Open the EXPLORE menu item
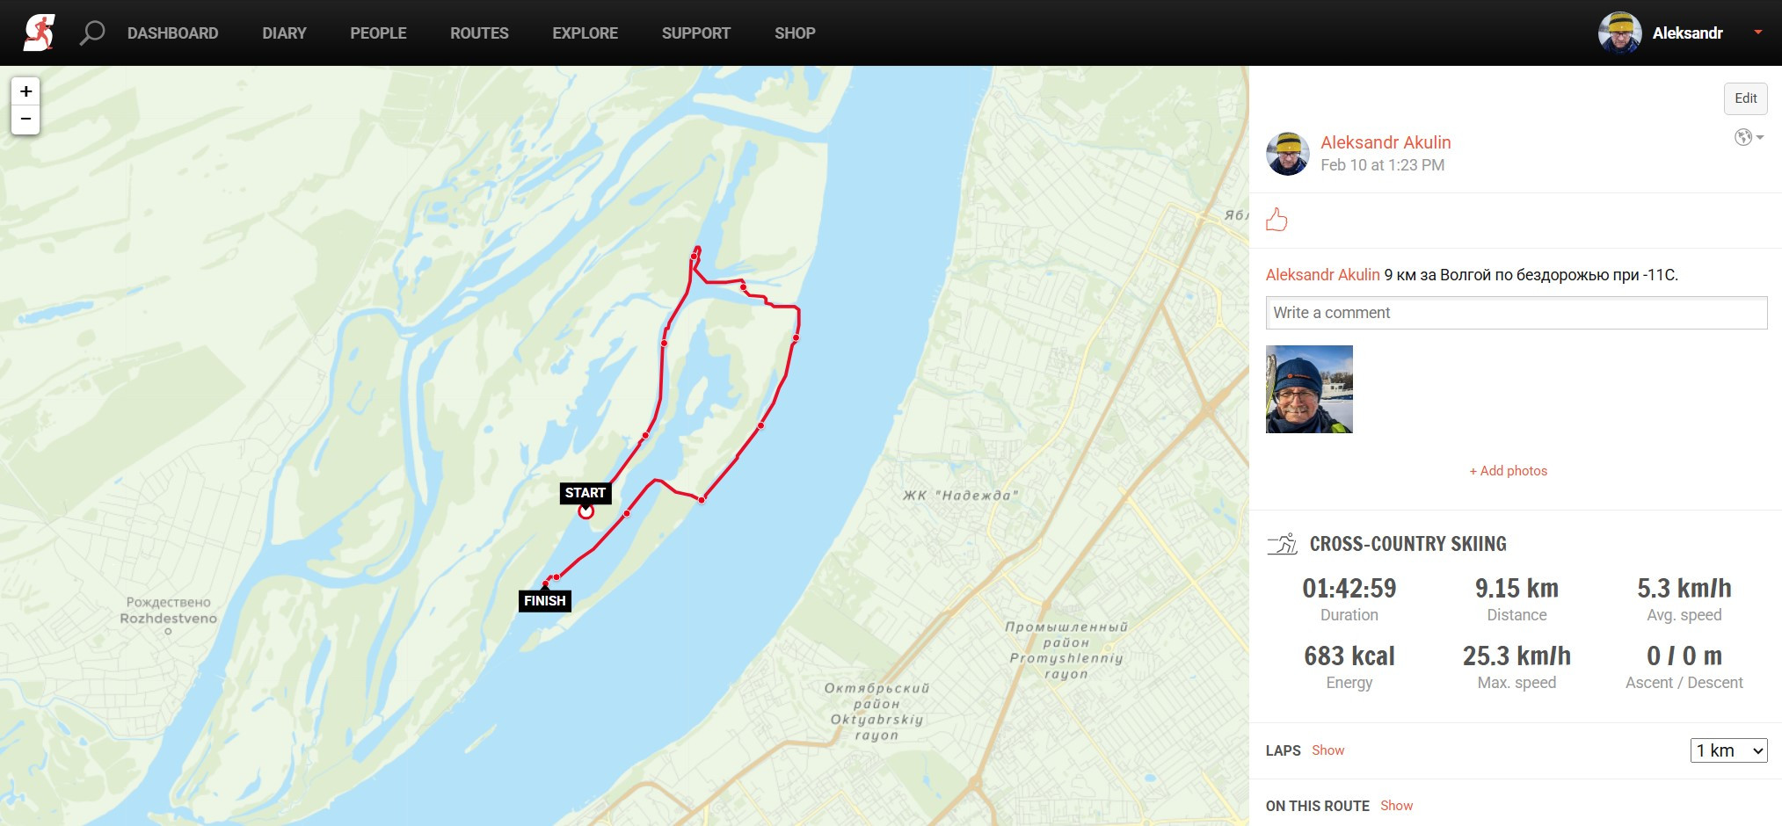Viewport: 1782px width, 826px height. pyautogui.click(x=586, y=33)
